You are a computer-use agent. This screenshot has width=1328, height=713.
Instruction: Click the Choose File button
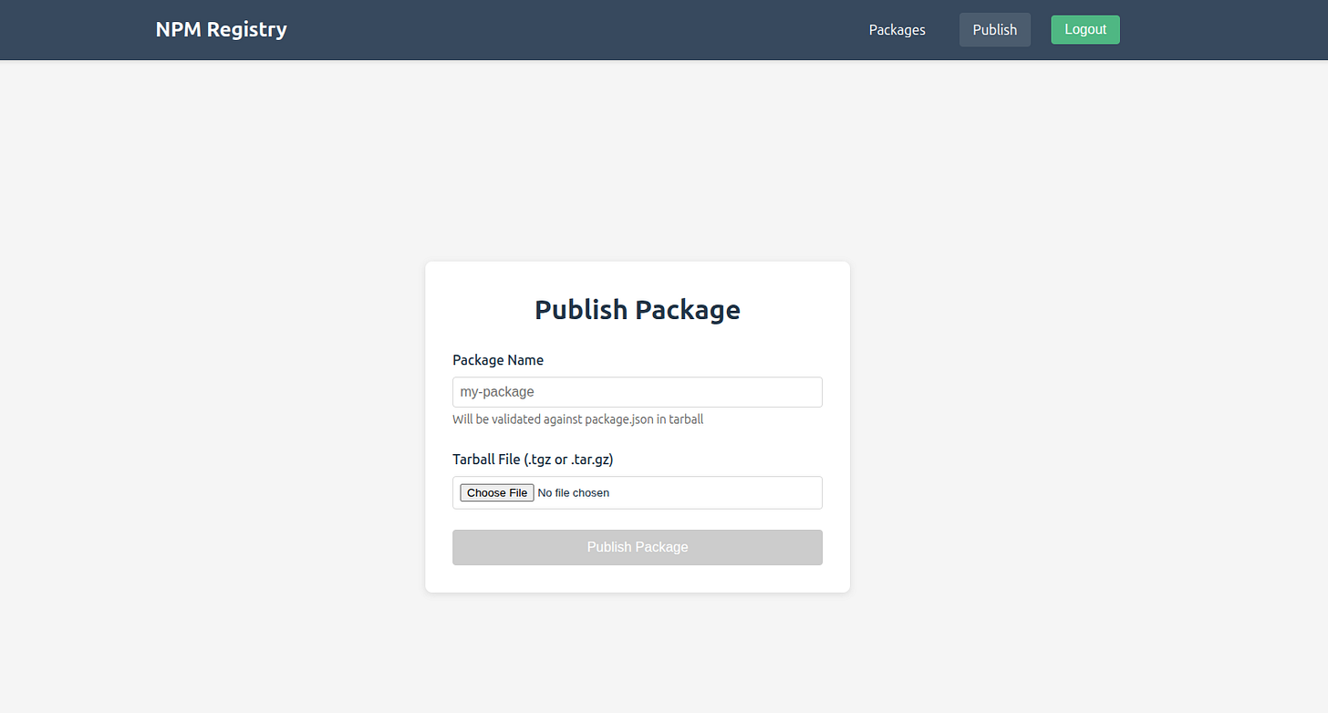pyautogui.click(x=497, y=492)
